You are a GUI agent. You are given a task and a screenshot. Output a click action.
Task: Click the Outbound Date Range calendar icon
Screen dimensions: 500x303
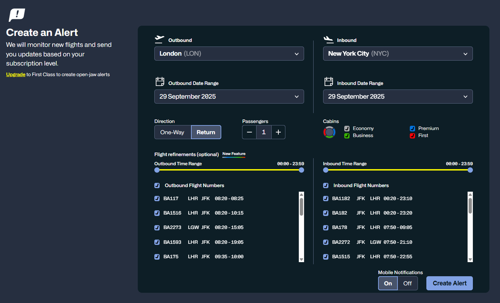[160, 82]
